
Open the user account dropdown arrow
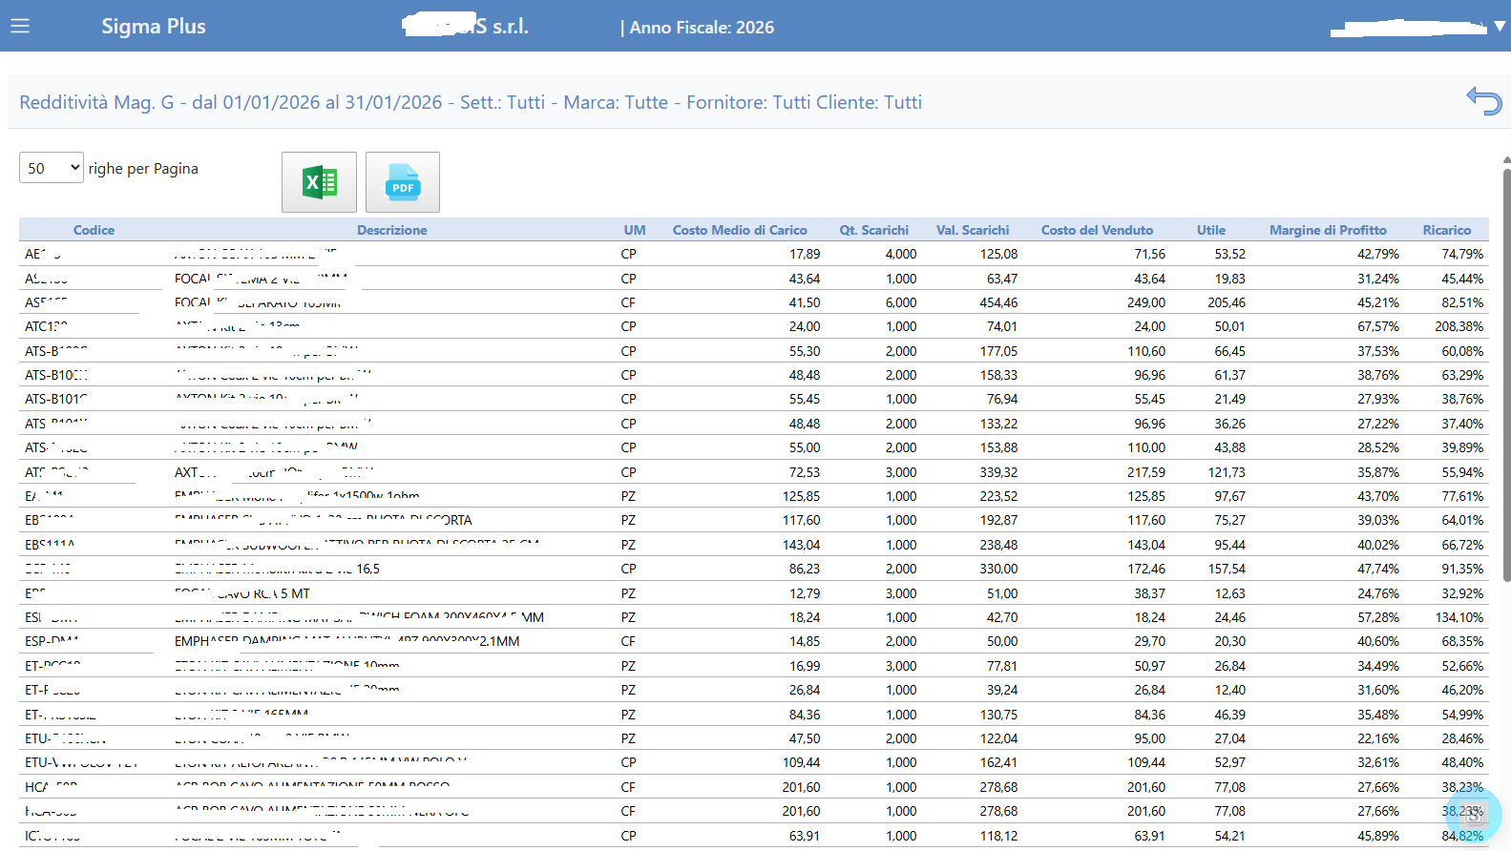coord(1499,27)
